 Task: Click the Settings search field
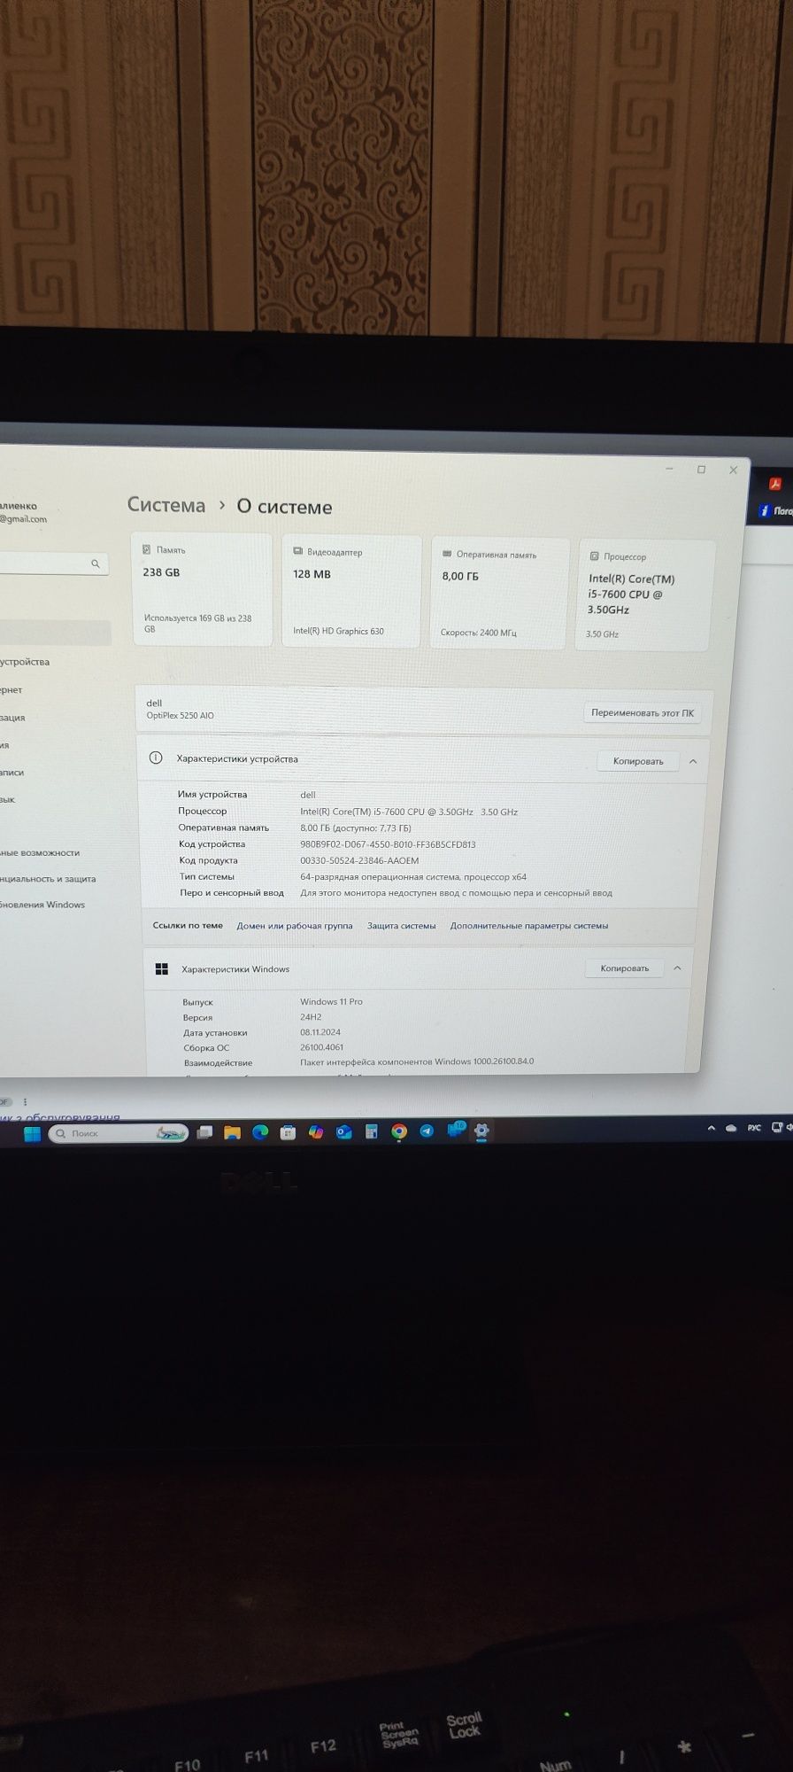click(53, 563)
